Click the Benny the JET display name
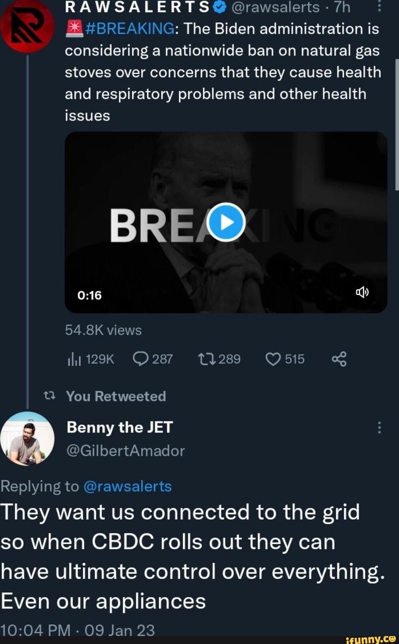This screenshot has height=644, width=399. point(120,427)
